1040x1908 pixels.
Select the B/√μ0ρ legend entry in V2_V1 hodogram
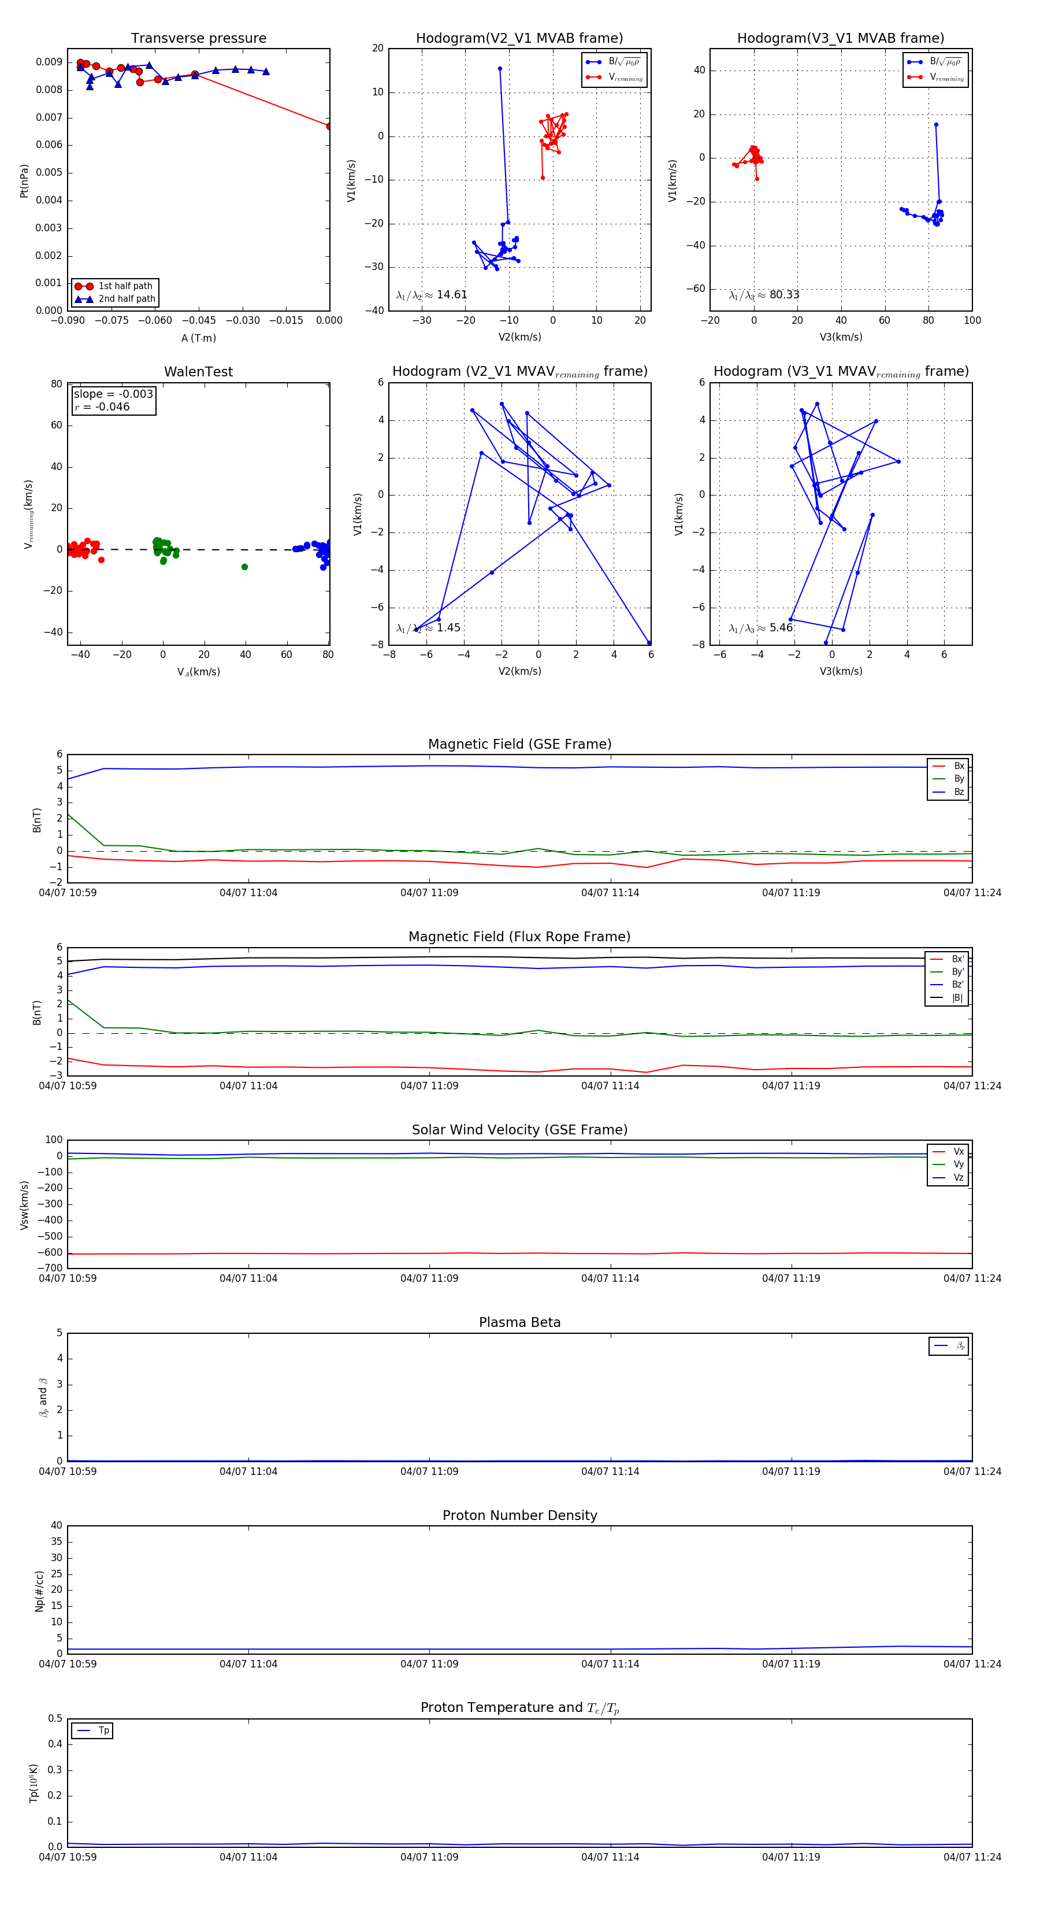click(614, 62)
